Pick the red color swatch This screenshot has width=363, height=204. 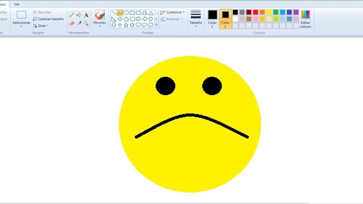255,12
